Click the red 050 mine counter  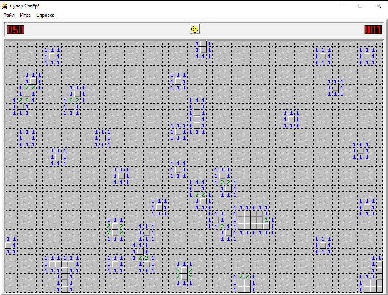[15, 30]
